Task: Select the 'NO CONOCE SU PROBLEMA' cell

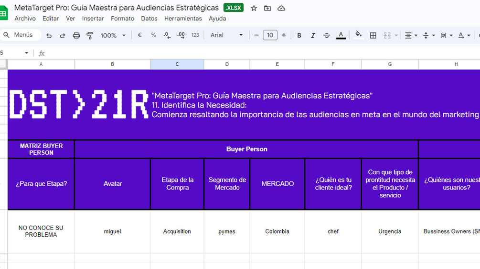Action: coord(41,231)
